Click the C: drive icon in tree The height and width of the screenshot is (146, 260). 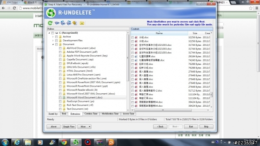point(56,33)
